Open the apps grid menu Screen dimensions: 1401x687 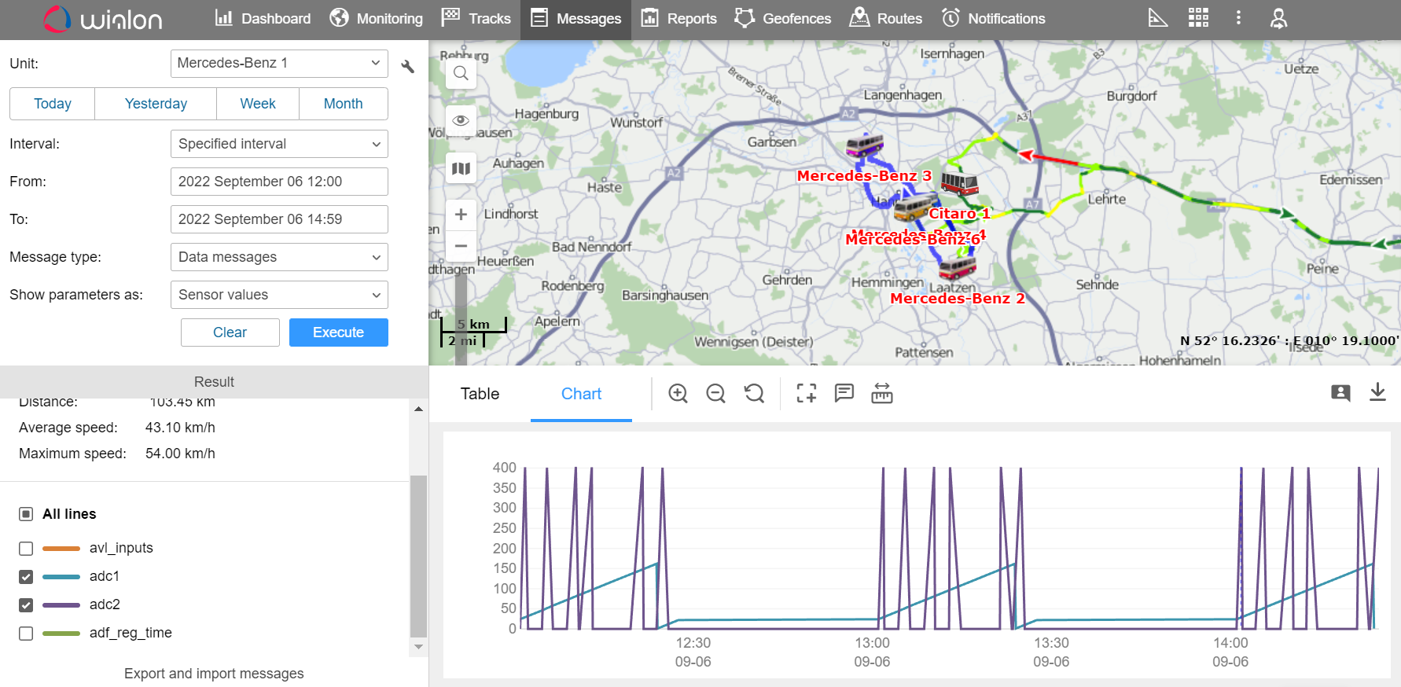click(1198, 18)
